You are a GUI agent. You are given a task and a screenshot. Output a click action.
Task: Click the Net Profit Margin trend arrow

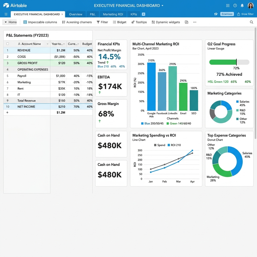point(107,62)
